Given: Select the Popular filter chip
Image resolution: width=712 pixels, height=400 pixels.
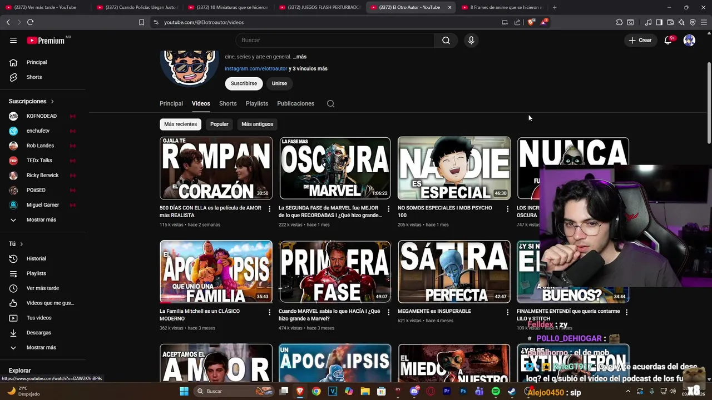Looking at the screenshot, I should click(219, 124).
